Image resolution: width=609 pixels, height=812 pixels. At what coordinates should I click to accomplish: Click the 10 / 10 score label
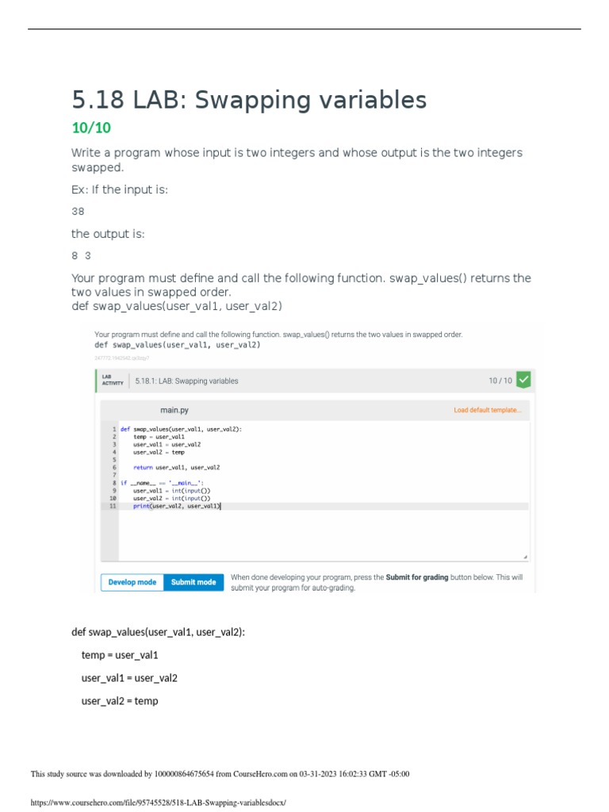point(500,381)
